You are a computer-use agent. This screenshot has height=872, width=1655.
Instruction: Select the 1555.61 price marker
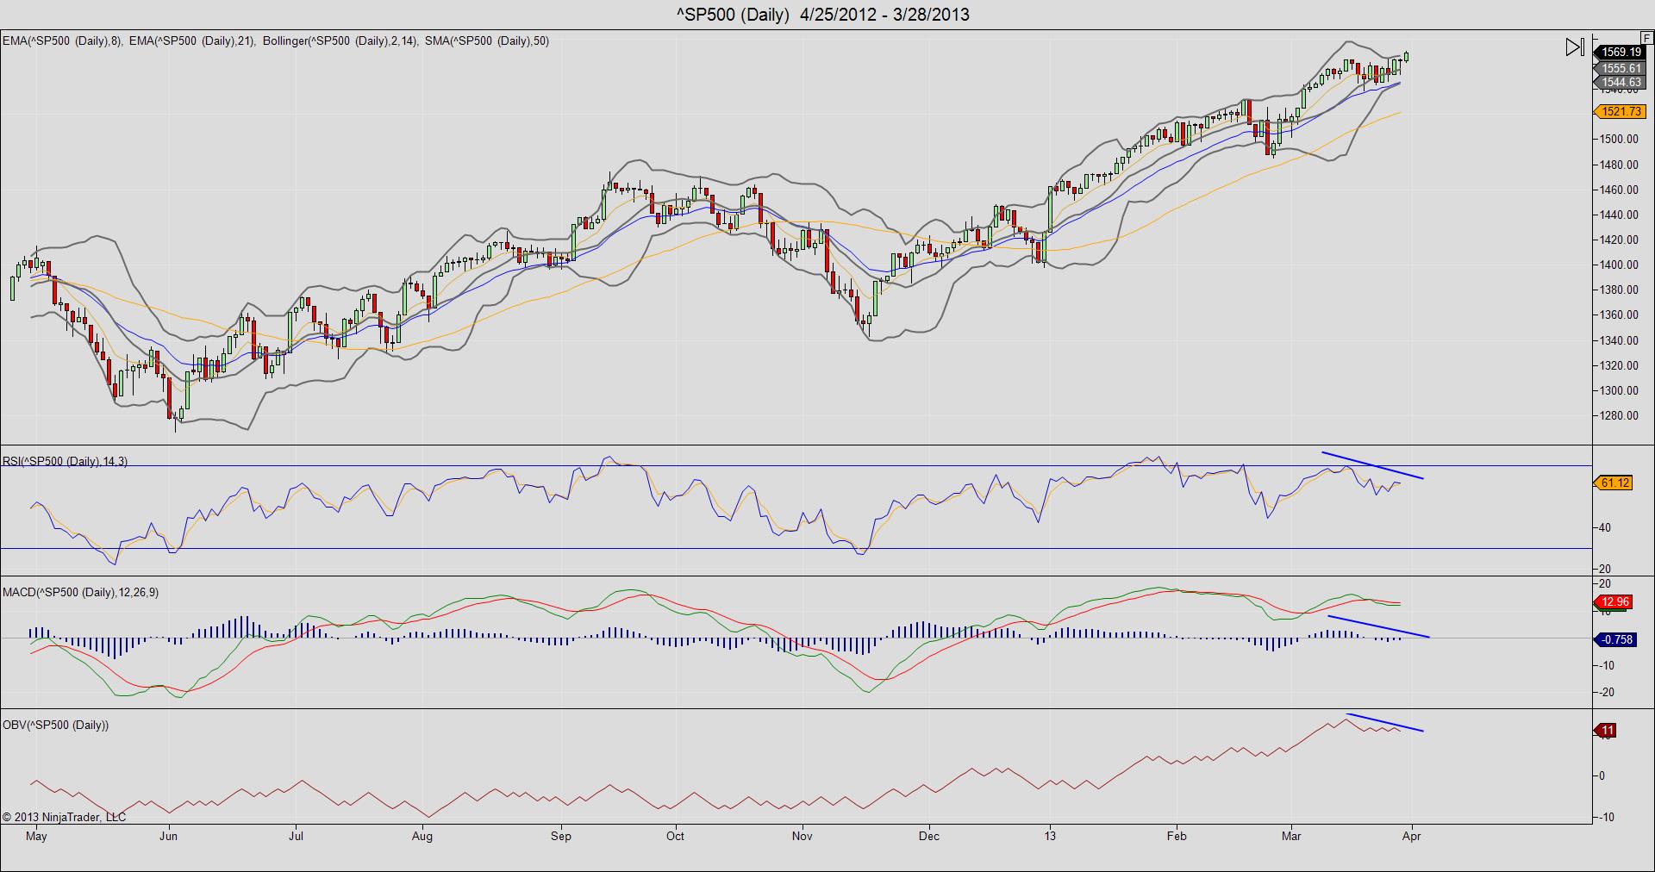tap(1621, 68)
